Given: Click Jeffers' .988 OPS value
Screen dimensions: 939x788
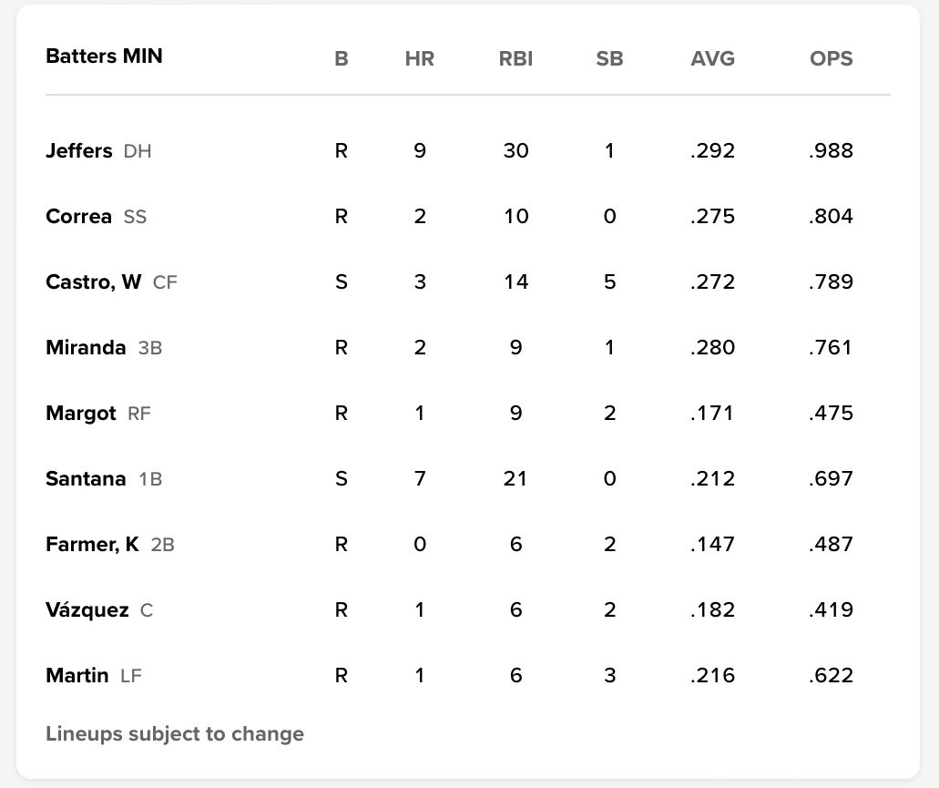Looking at the screenshot, I should tap(831, 151).
